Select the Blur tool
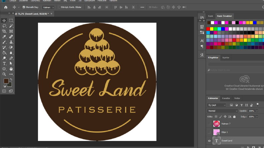The width and height of the screenshot is (264, 148). pos(11,53)
